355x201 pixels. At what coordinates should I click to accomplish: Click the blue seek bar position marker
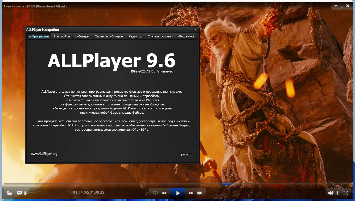(226, 184)
